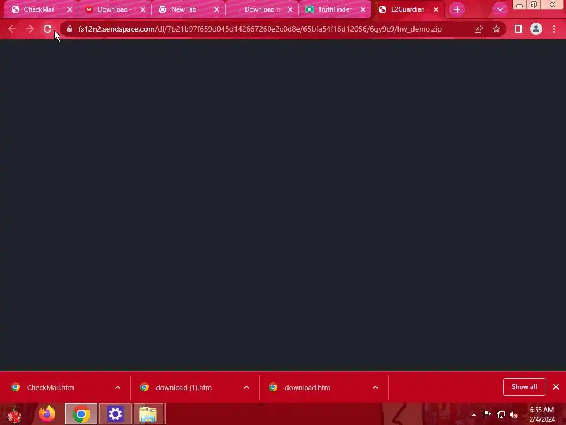The width and height of the screenshot is (566, 425).
Task: Open downloaded download.htm file
Action: [x=307, y=387]
